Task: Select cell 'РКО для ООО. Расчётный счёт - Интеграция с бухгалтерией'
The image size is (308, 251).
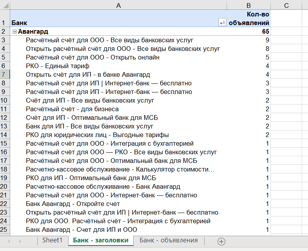Action: coord(118,221)
